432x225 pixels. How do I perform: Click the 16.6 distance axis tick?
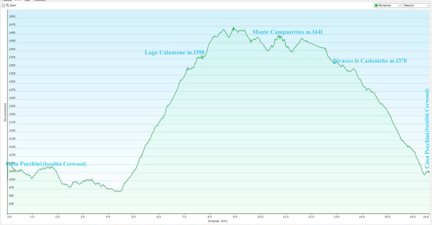coord(426,217)
